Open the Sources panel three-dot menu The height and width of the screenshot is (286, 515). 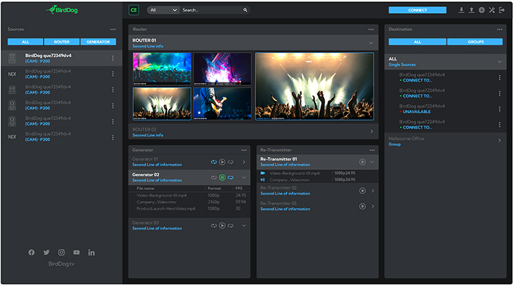click(x=113, y=29)
